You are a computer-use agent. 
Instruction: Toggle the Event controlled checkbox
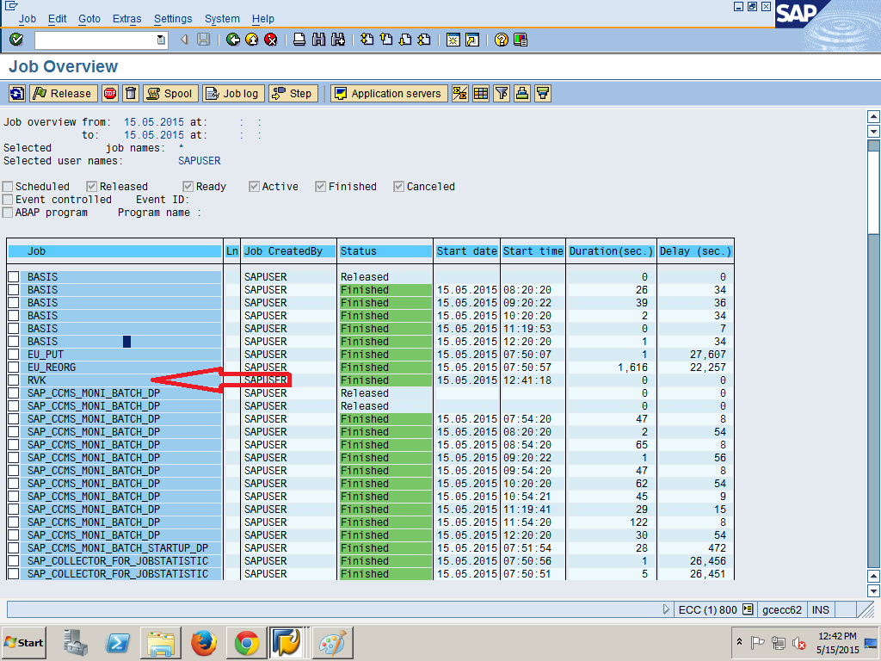[8, 200]
